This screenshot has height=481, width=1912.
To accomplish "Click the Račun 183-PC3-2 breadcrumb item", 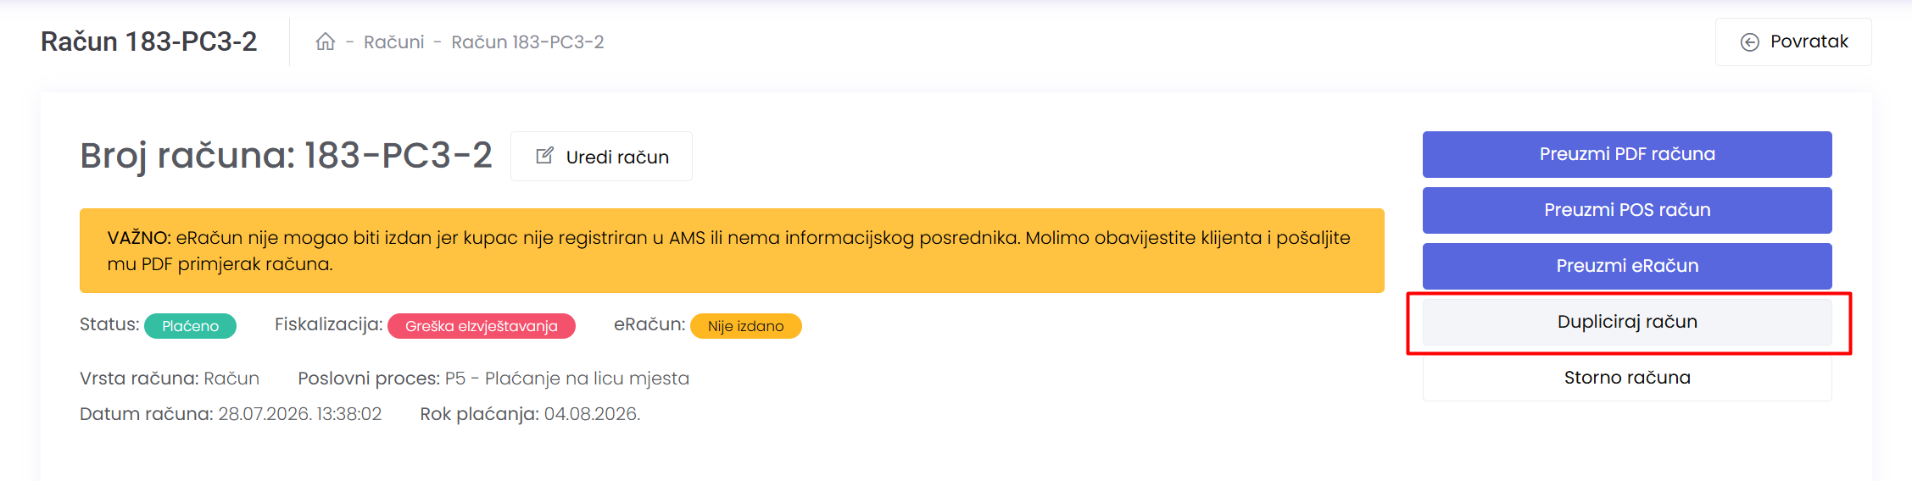I will 527,41.
